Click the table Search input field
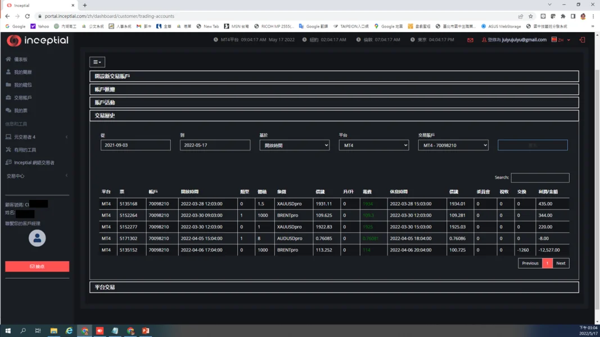The image size is (600, 337). 539,177
